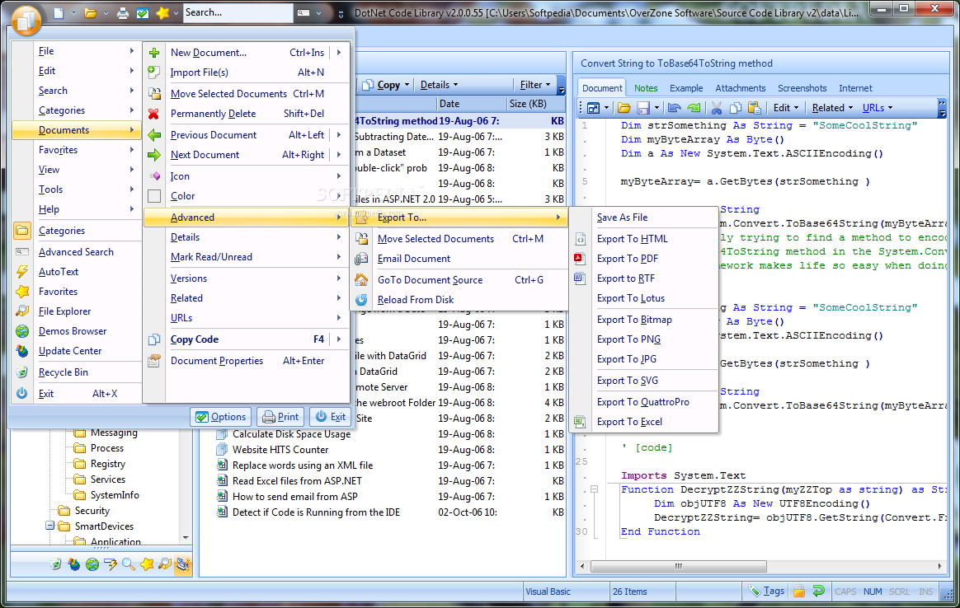This screenshot has width=960, height=608.
Task: Click the Exit button in menu footer
Action: coord(331,417)
